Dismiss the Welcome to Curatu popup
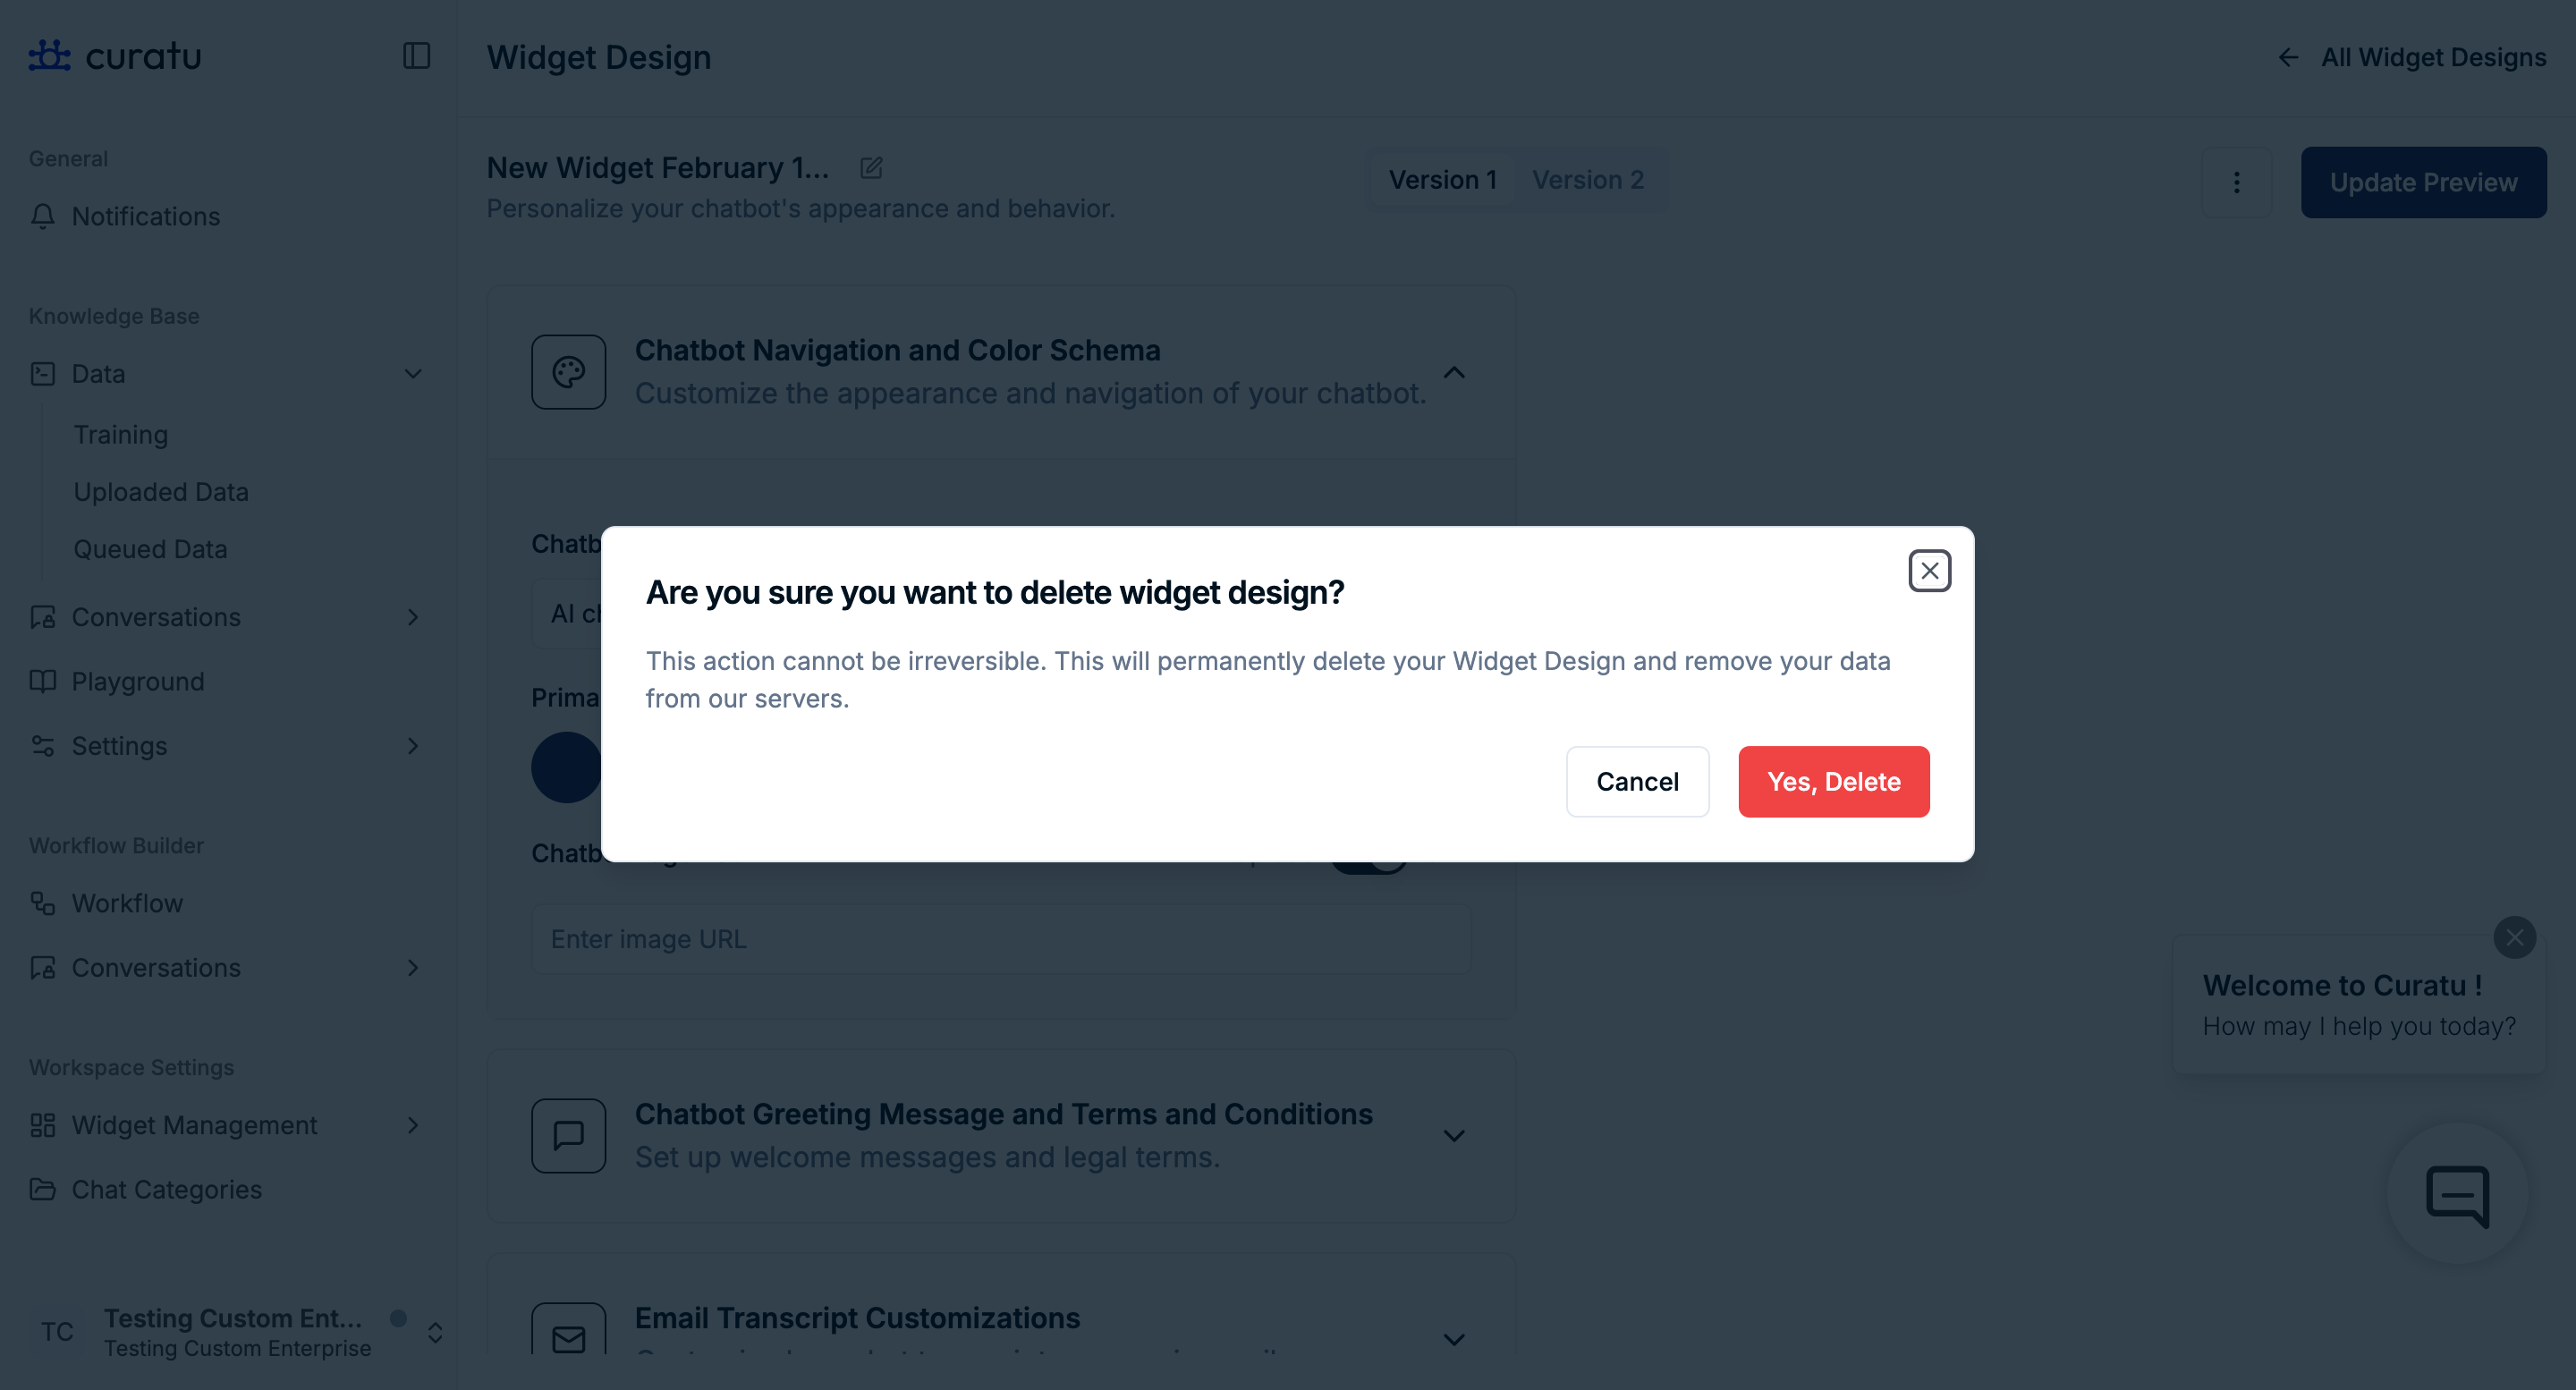Image resolution: width=2576 pixels, height=1390 pixels. click(2514, 937)
